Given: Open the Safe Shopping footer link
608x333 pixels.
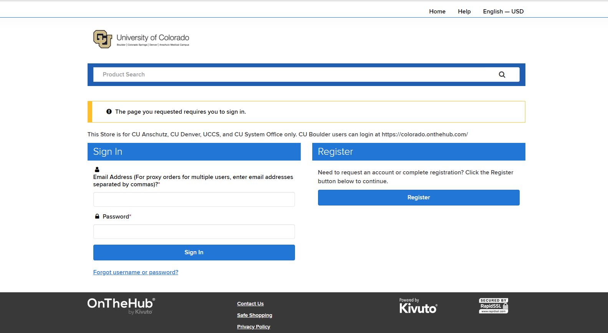Looking at the screenshot, I should tap(254, 315).
